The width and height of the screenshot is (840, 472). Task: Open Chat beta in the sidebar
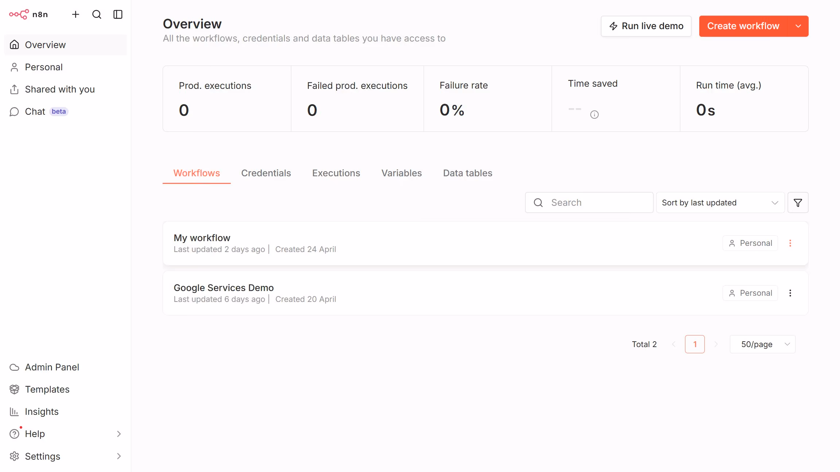66,111
